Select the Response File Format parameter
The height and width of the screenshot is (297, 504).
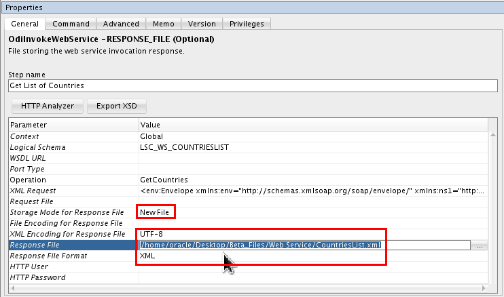[73, 256]
